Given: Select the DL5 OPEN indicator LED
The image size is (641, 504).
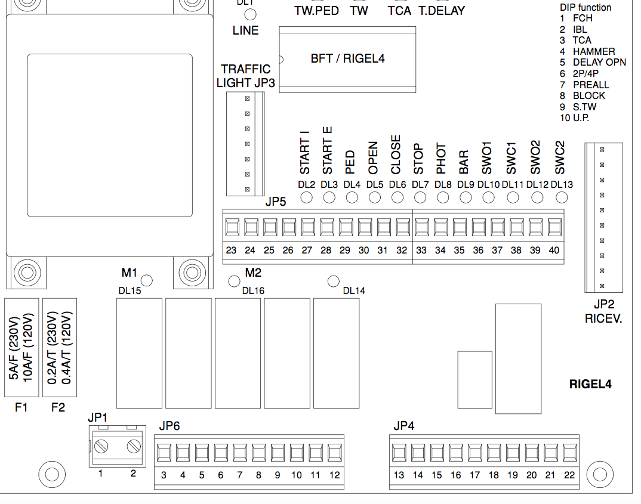Looking at the screenshot, I should click(374, 197).
